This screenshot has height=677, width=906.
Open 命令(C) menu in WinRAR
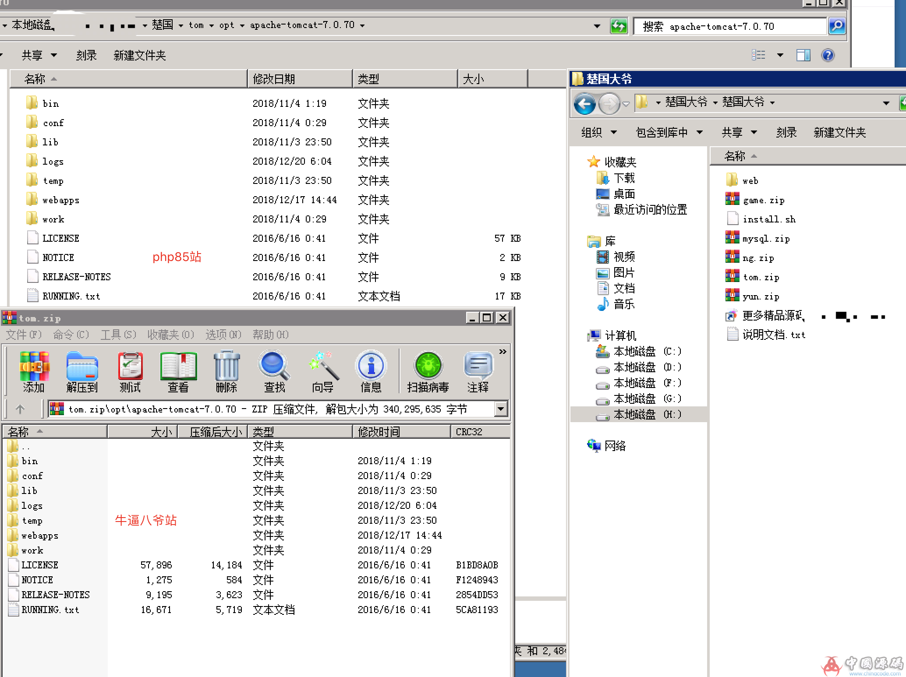point(71,335)
